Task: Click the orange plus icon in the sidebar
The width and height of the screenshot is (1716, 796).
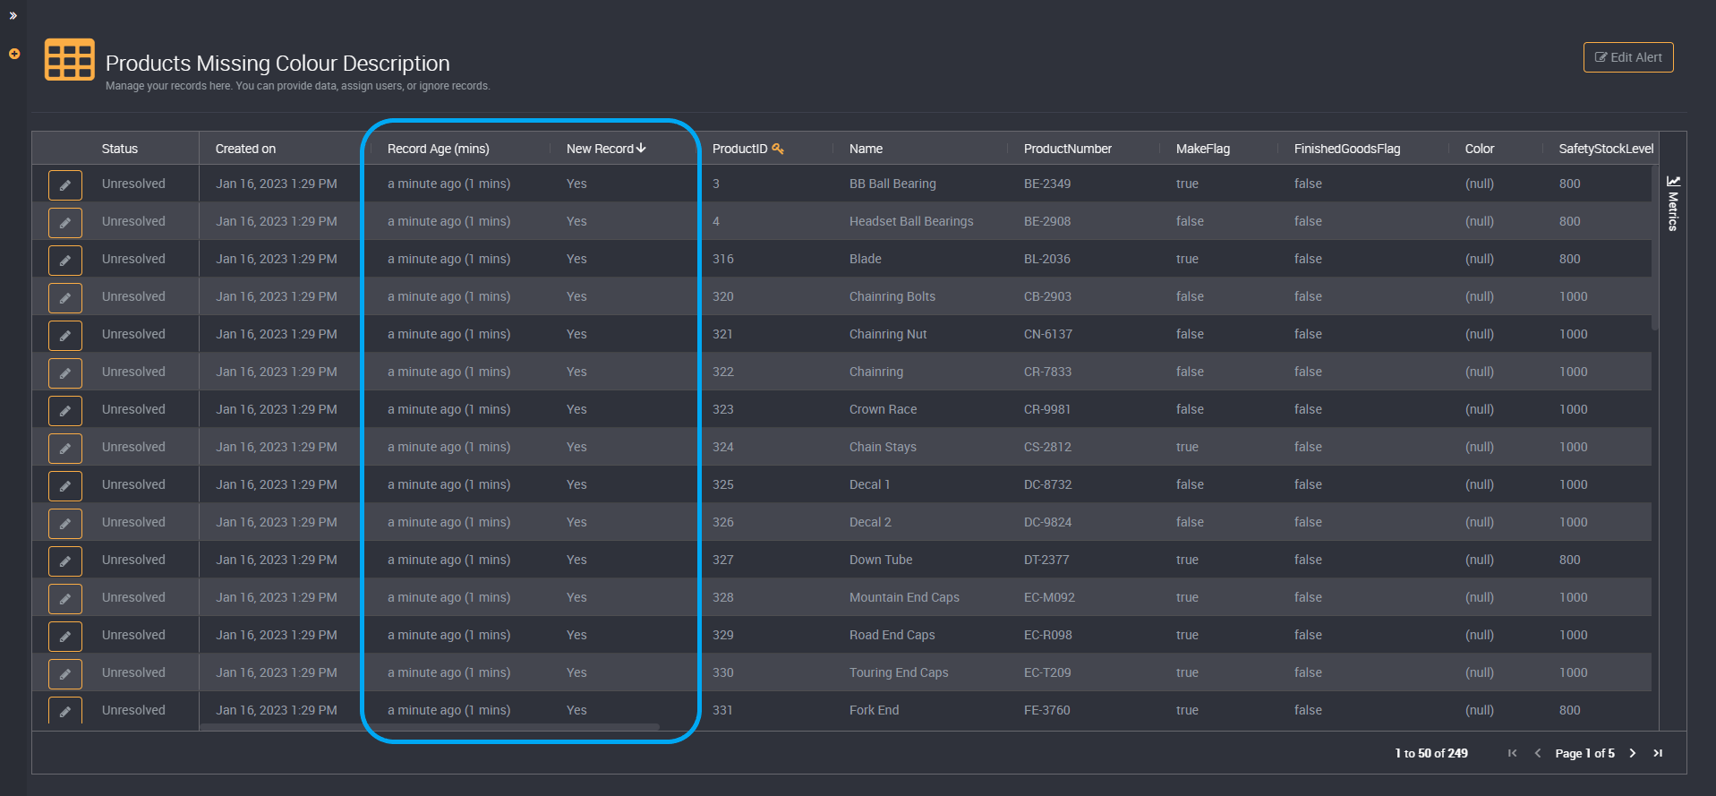Action: tap(14, 54)
